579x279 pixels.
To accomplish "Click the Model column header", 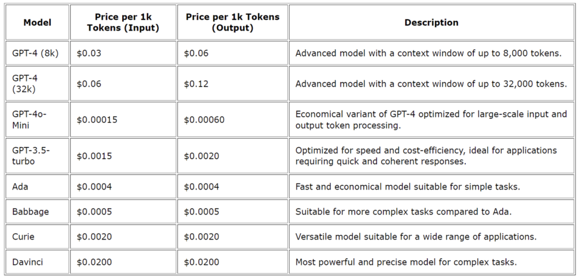I will [37, 22].
